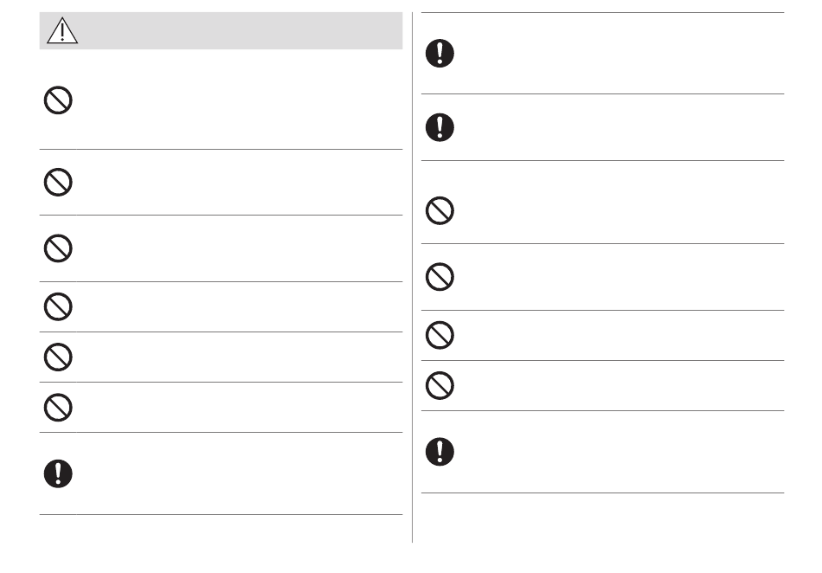
Task: Click the bottom exclamation icon in right column
Action: point(440,452)
